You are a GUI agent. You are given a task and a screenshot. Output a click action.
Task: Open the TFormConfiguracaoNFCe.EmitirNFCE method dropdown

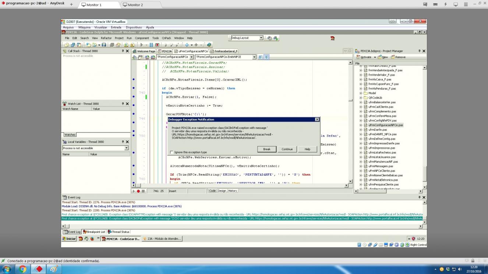tap(226, 57)
